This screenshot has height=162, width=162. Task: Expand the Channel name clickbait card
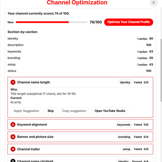click(x=80, y=159)
